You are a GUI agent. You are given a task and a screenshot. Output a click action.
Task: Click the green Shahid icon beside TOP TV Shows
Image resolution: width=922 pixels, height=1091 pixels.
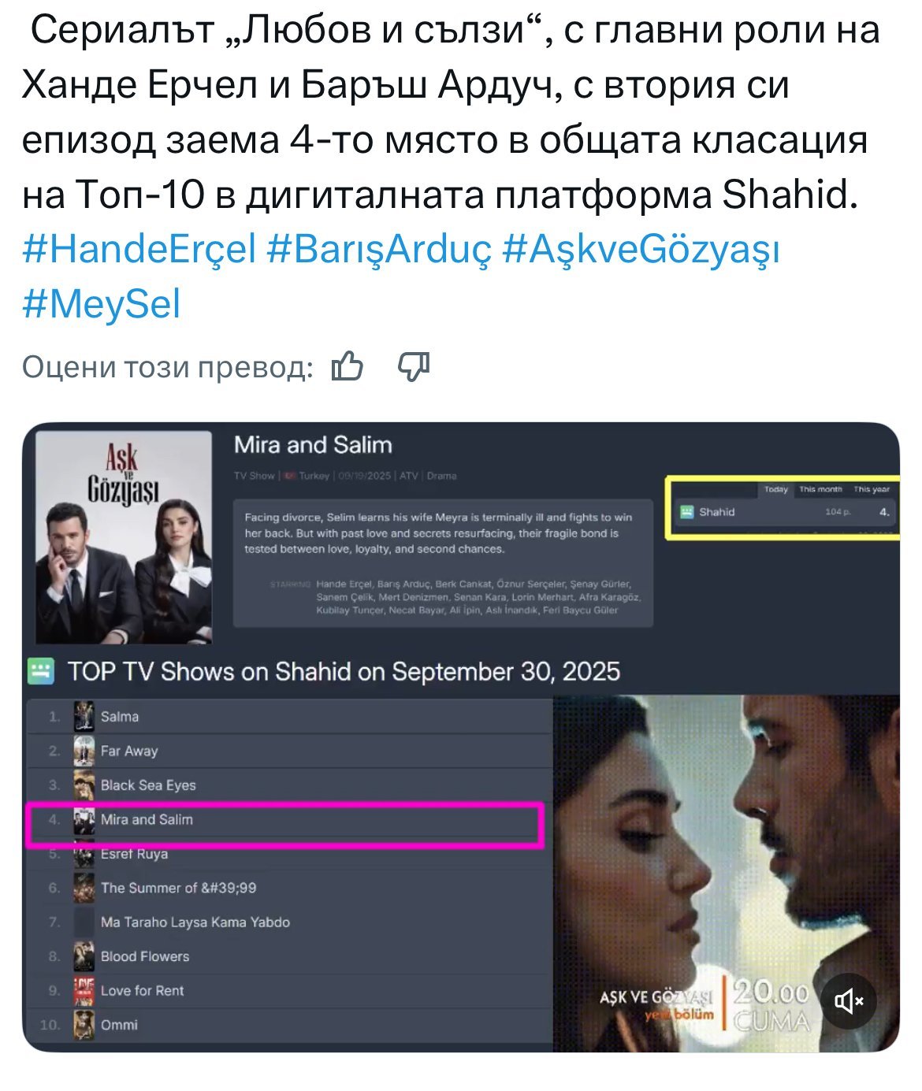tap(41, 671)
